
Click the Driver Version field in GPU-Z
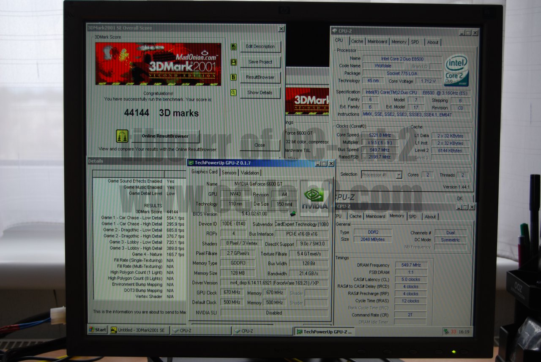[x=274, y=283]
